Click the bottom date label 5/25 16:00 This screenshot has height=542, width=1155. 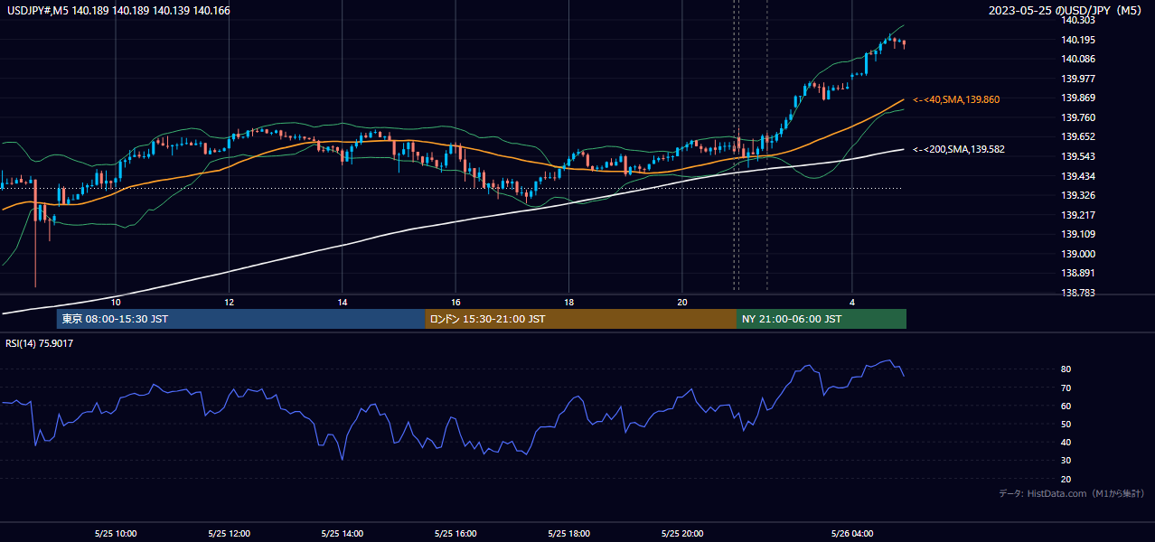pos(455,534)
